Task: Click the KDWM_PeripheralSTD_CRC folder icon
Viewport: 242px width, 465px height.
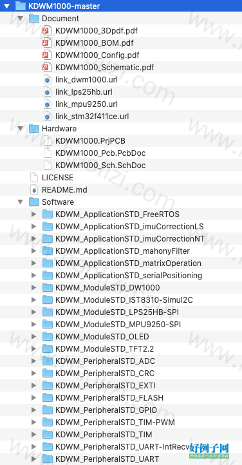Action: pos(48,373)
